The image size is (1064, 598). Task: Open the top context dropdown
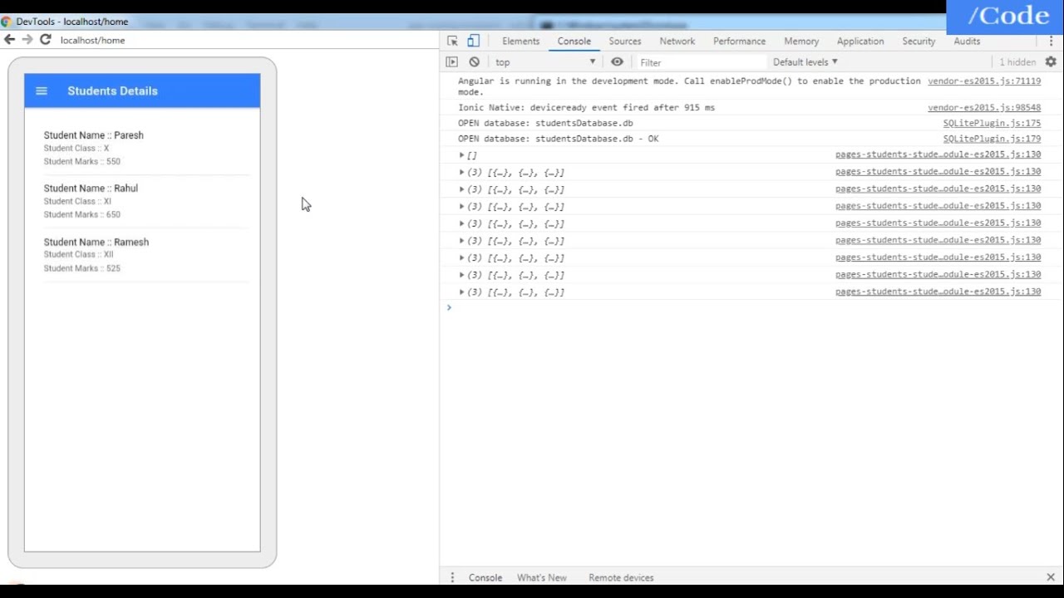[545, 62]
